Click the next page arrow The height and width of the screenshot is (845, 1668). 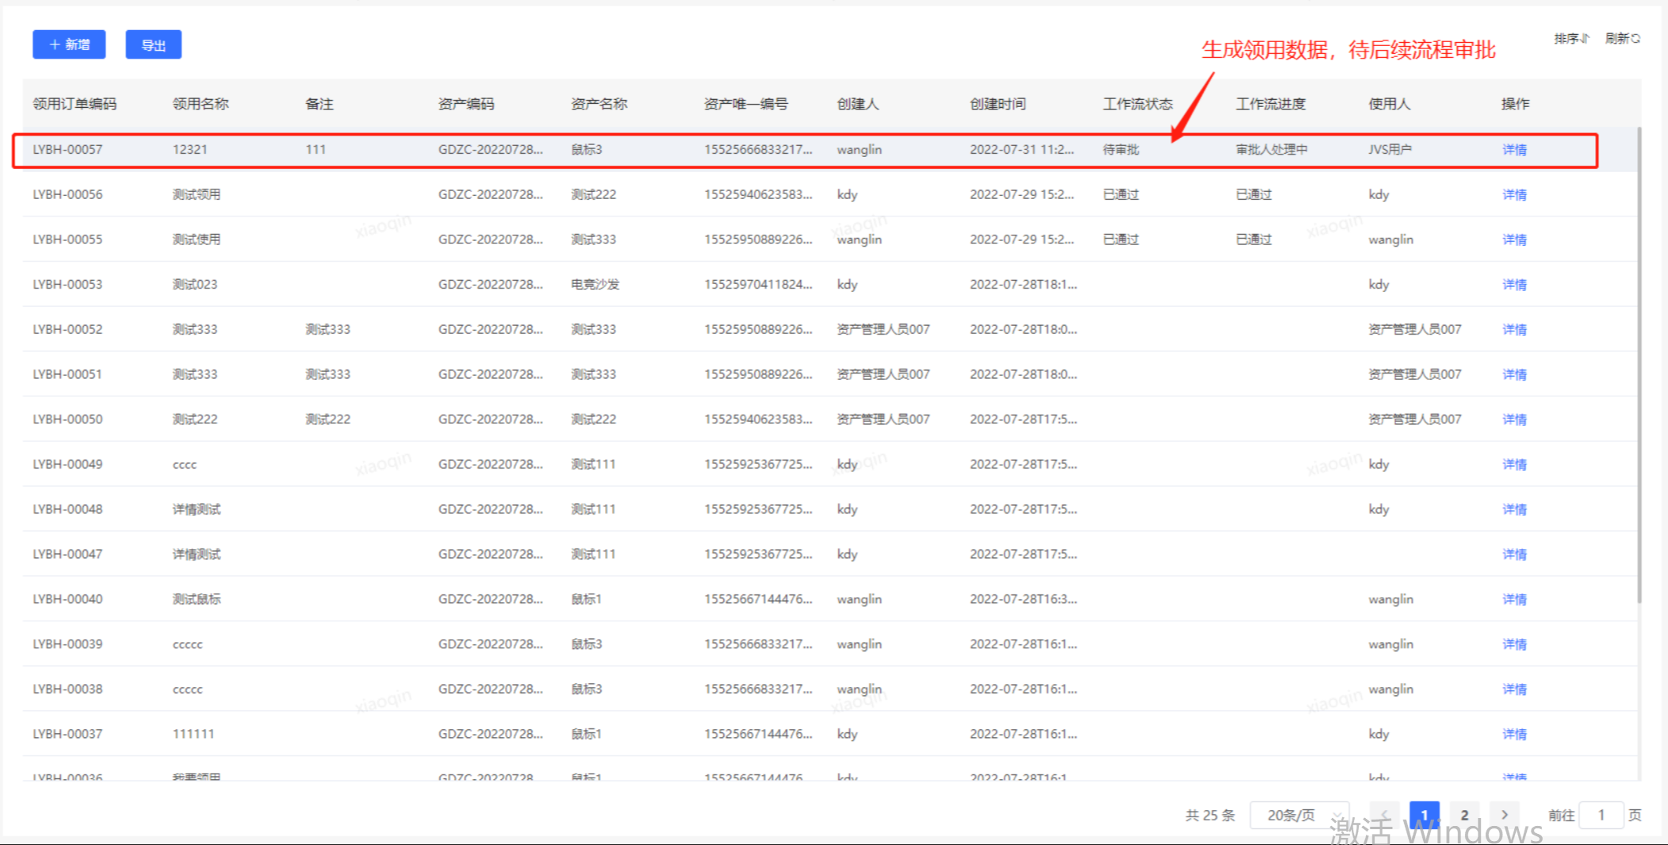(1505, 815)
